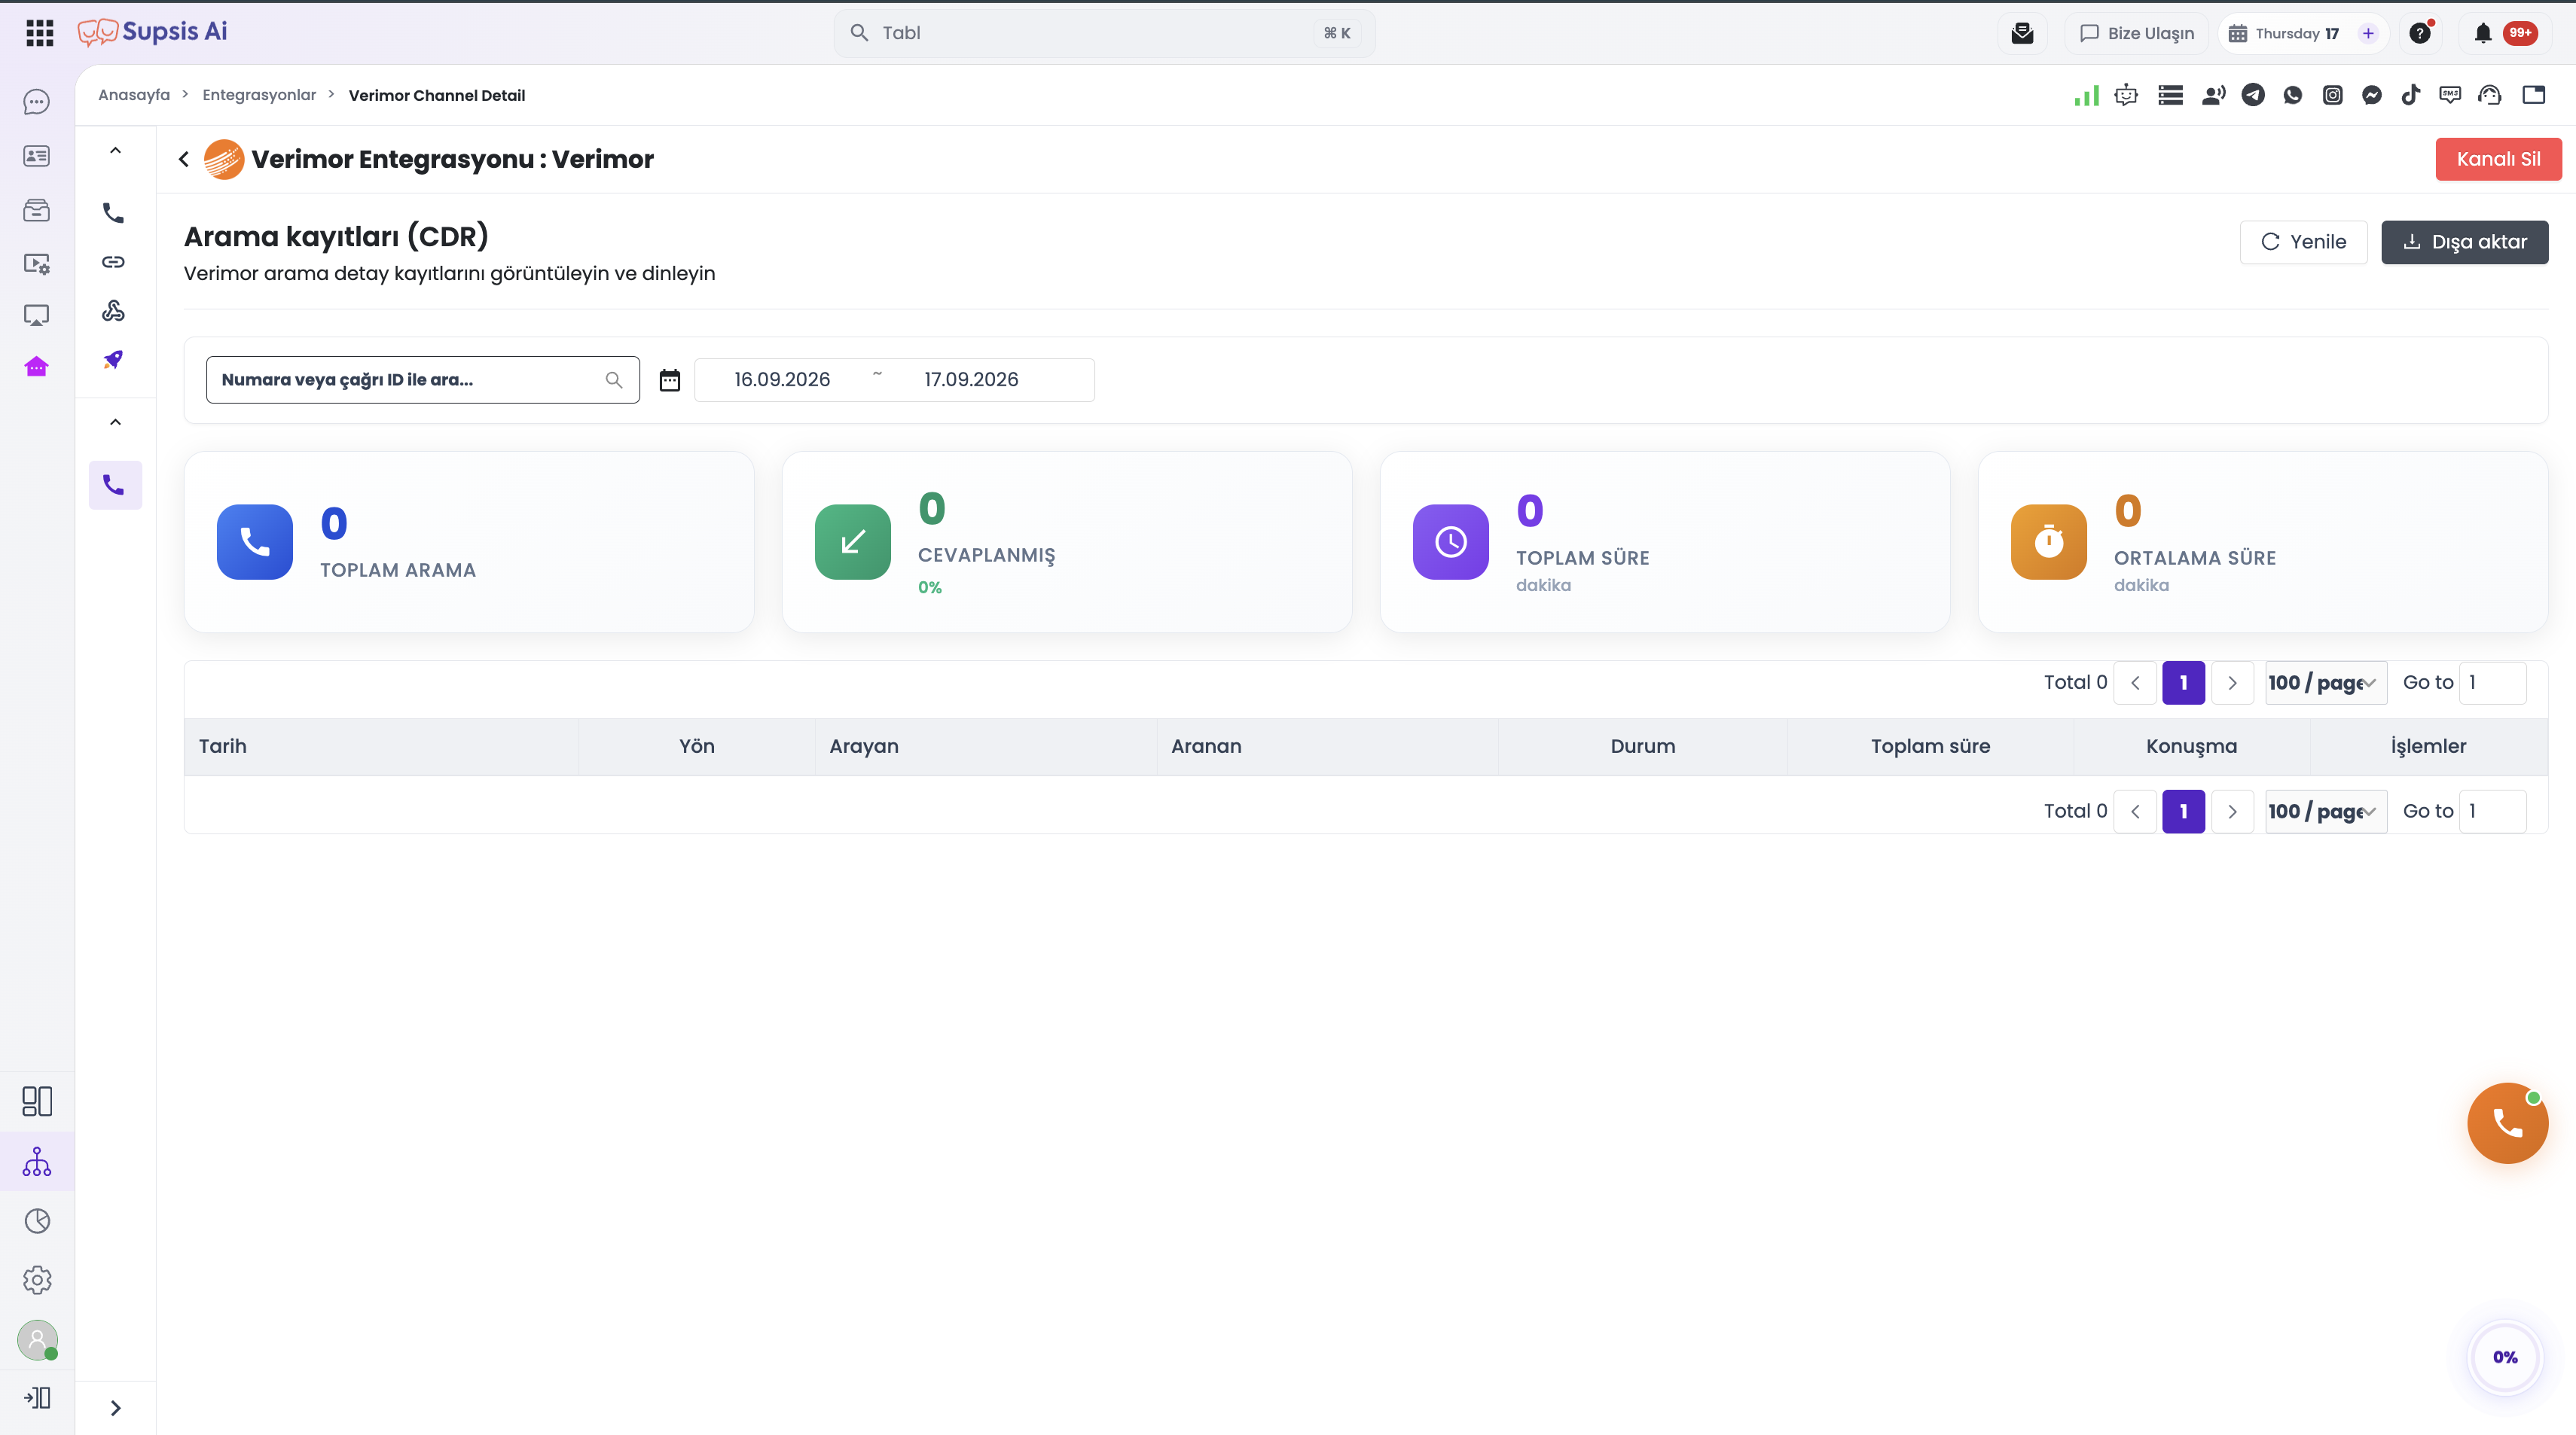Open the notifications bell
2576x1435 pixels.
tap(2483, 33)
